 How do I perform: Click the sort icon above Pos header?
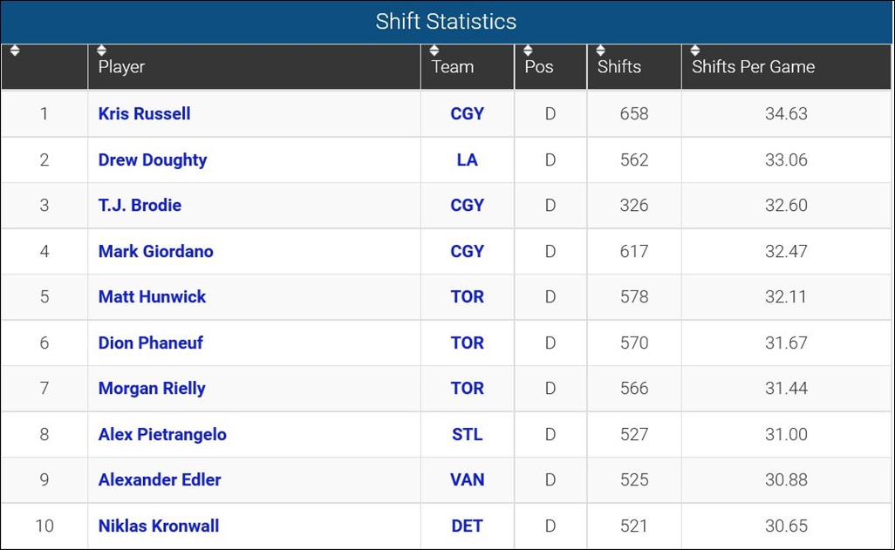click(527, 51)
